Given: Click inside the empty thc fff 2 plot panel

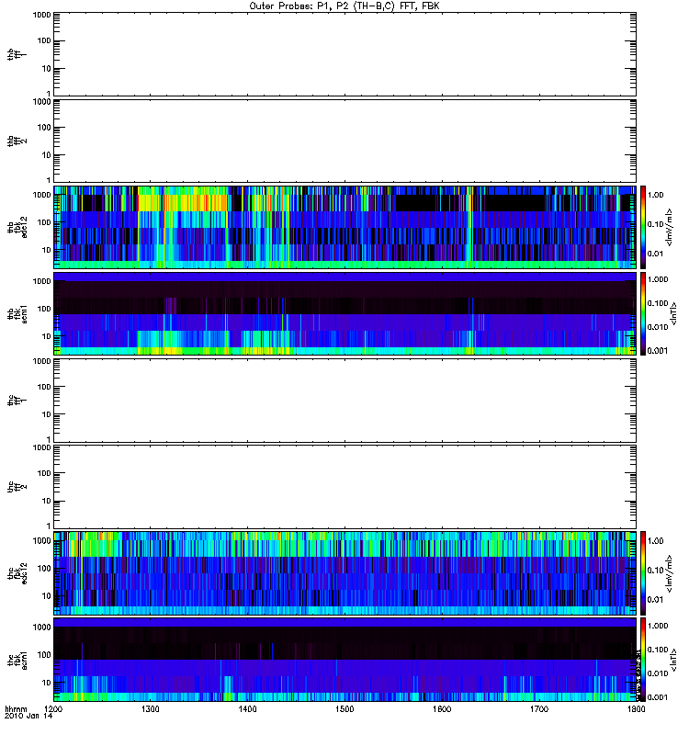Looking at the screenshot, I should [344, 487].
